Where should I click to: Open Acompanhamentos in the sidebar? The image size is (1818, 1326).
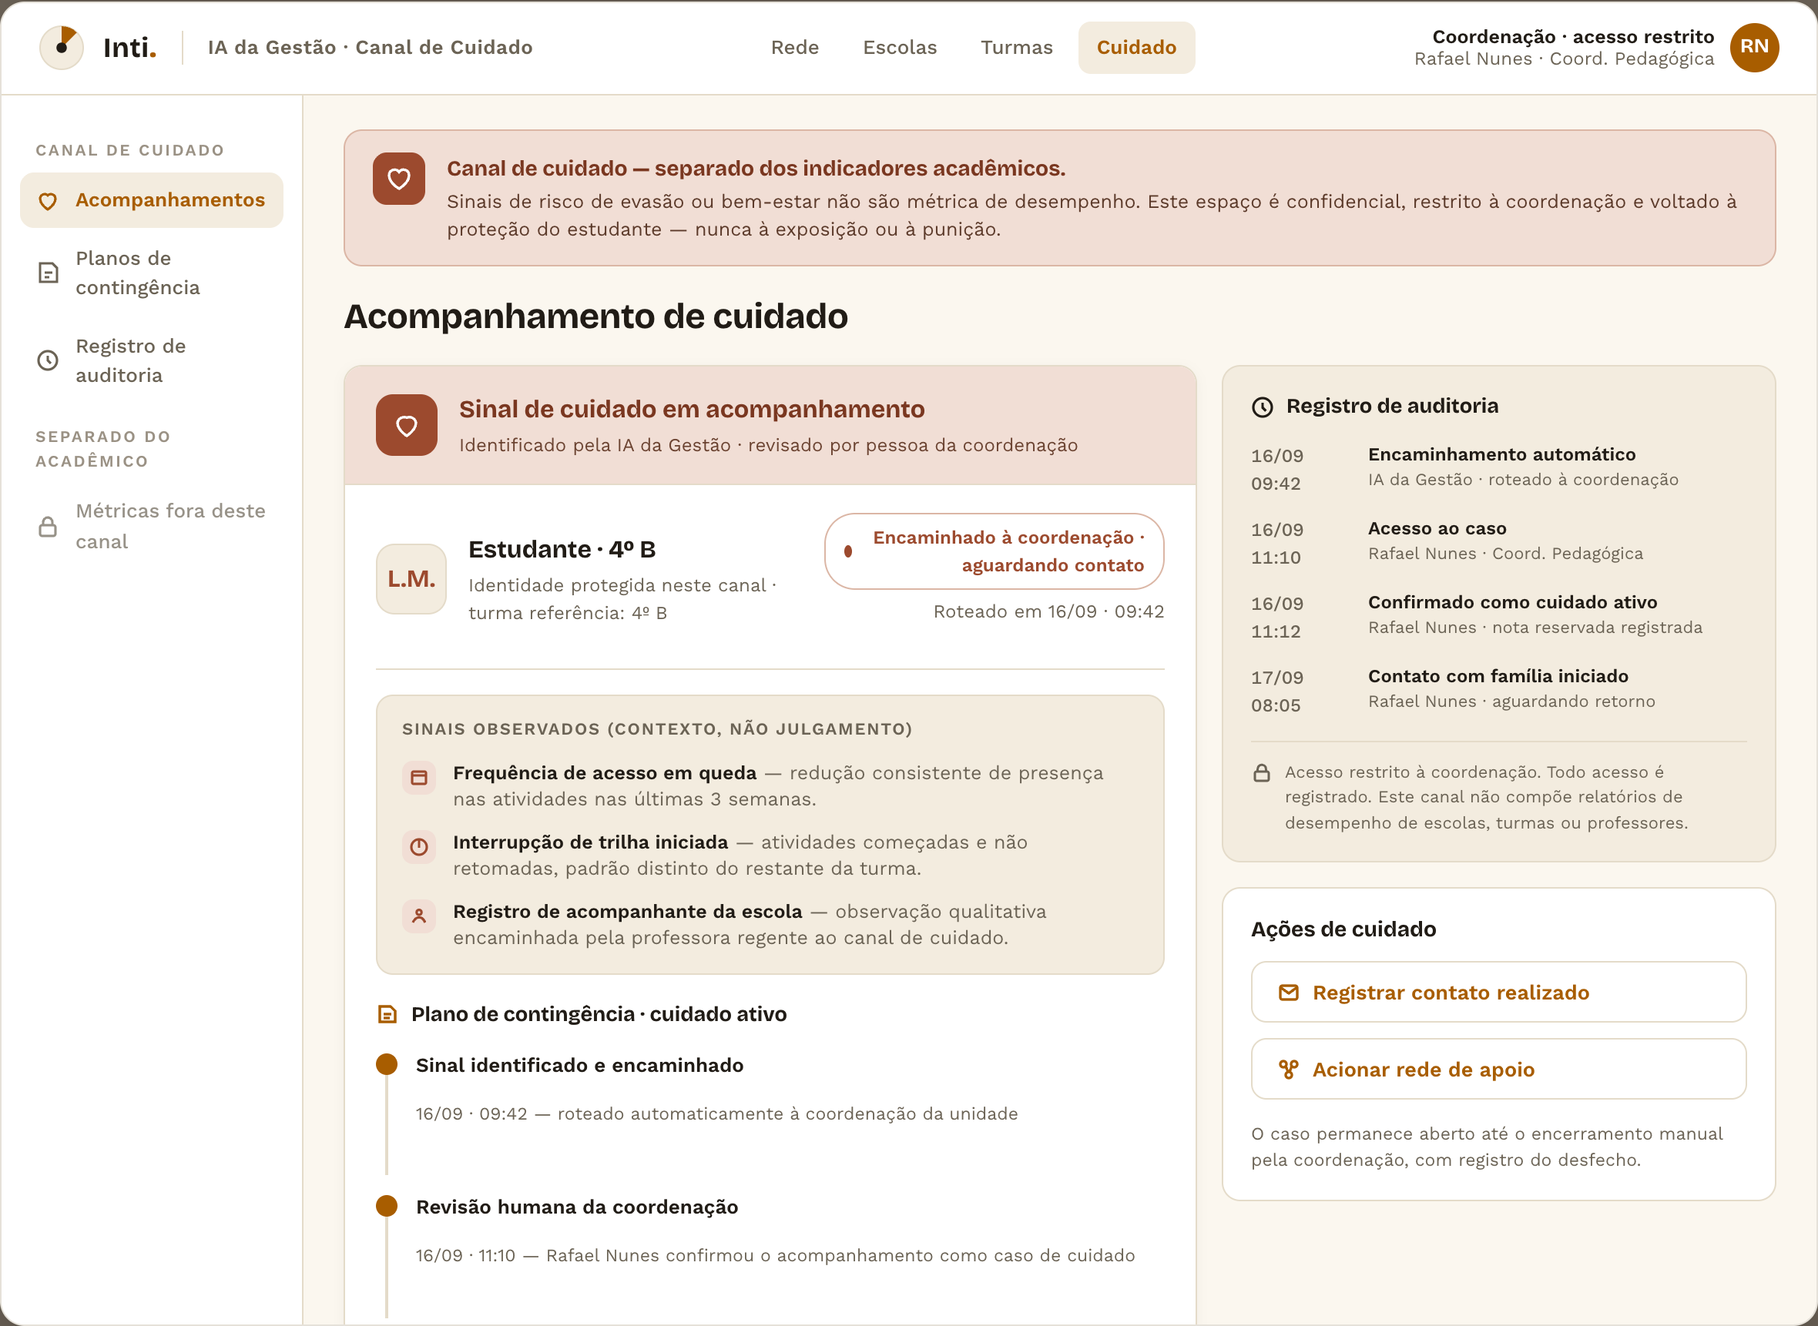152,200
